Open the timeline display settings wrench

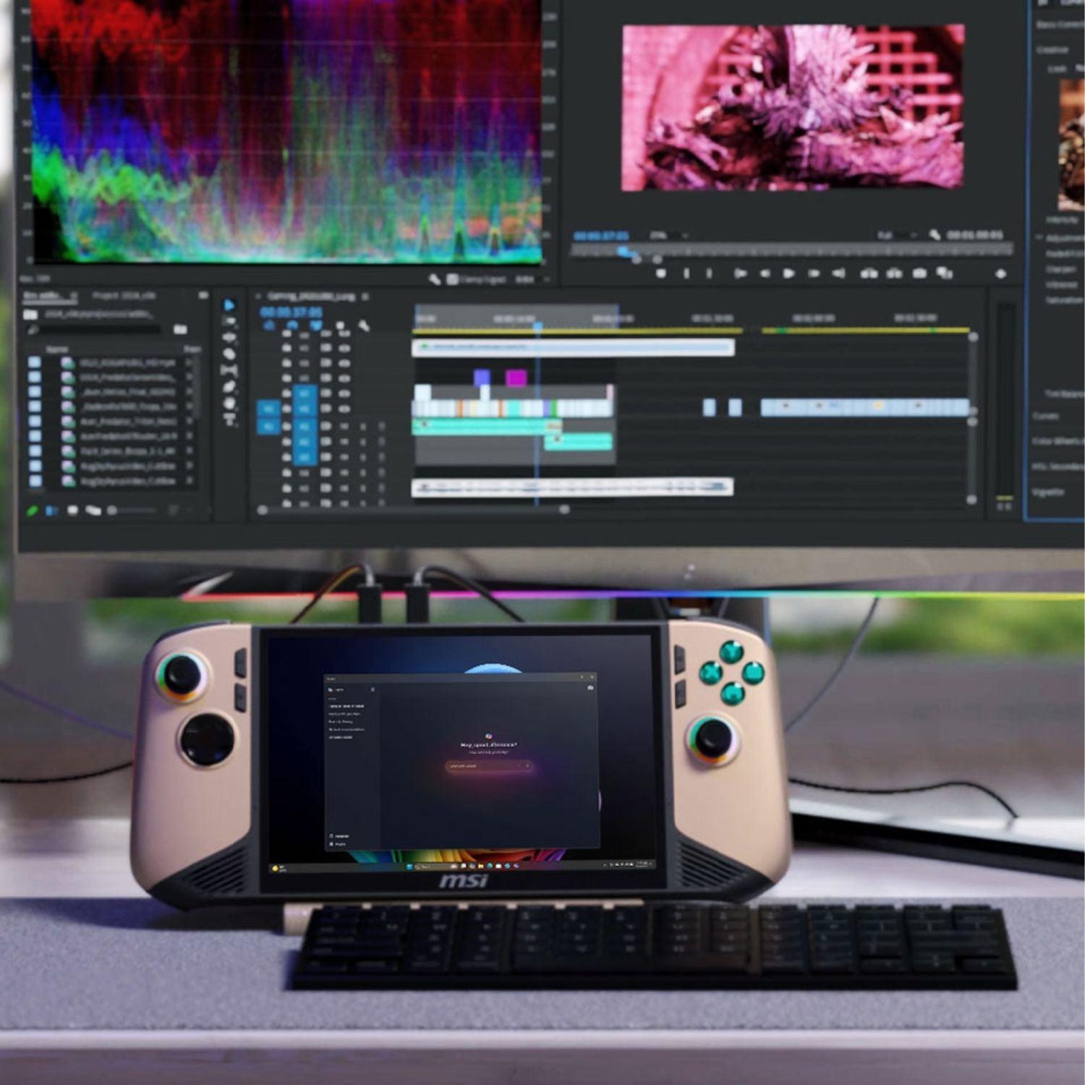(363, 326)
